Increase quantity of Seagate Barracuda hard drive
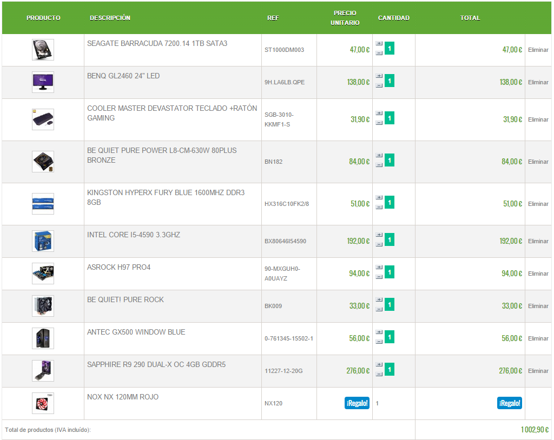This screenshot has width=554, height=440. (379, 43)
